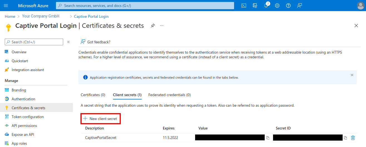
Task: Click the Integration assistant rocket icon
Action: tap(7, 70)
